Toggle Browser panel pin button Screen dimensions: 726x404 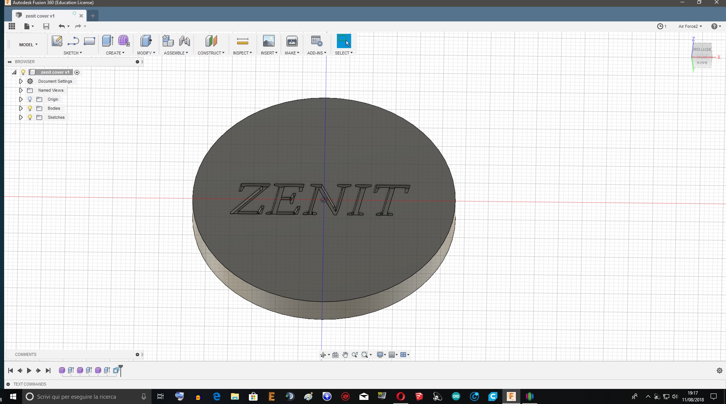point(137,62)
